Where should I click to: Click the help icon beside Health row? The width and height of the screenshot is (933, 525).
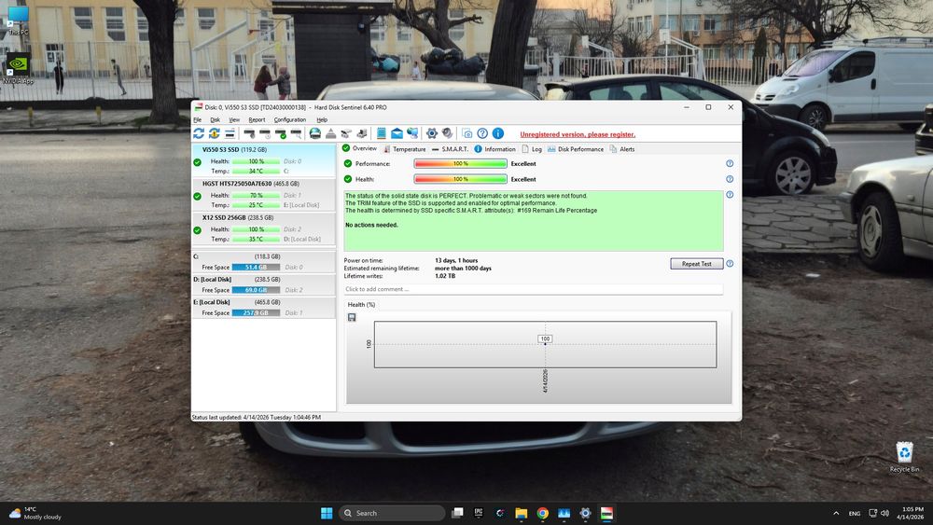coord(730,179)
